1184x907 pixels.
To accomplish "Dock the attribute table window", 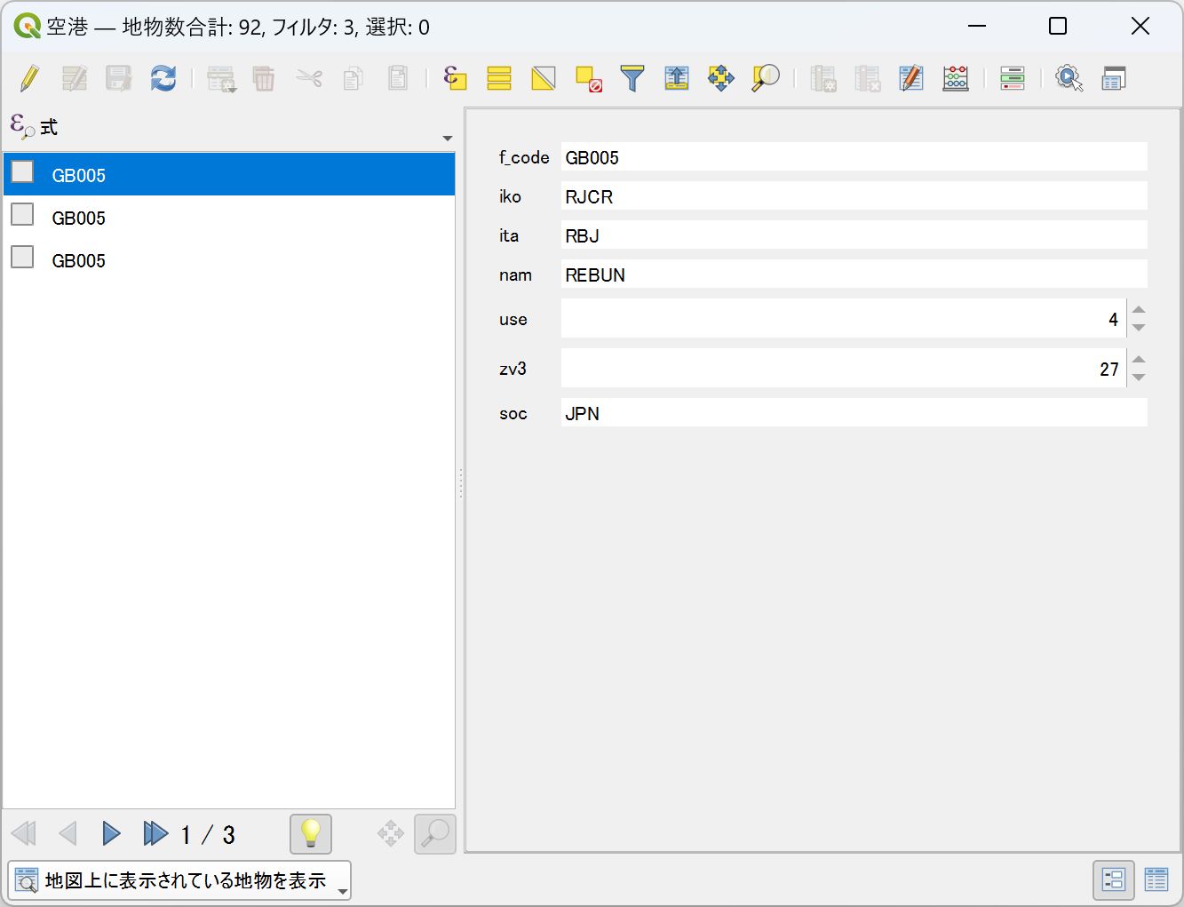I will [x=1113, y=78].
